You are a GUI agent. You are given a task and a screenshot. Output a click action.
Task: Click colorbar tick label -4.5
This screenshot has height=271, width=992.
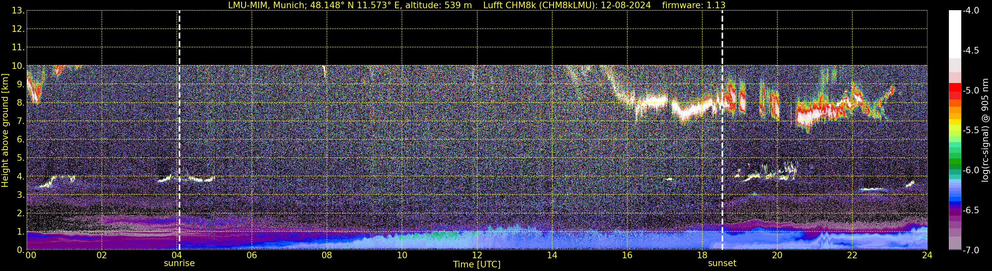(x=970, y=50)
